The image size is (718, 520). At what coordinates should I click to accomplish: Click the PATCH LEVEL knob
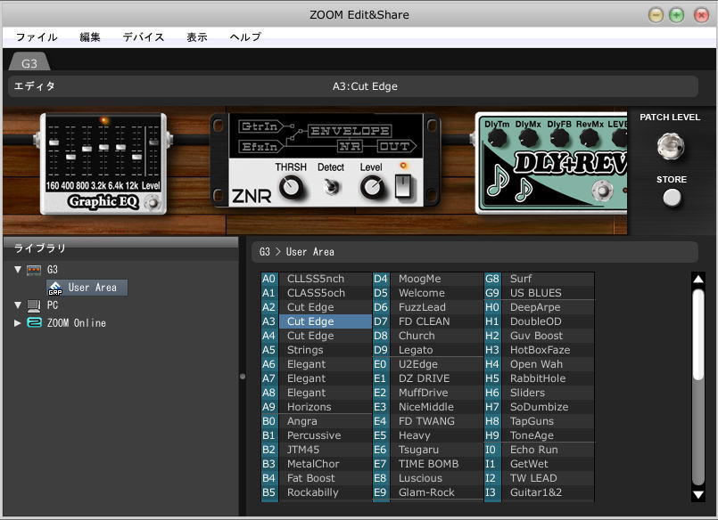pyautogui.click(x=671, y=146)
